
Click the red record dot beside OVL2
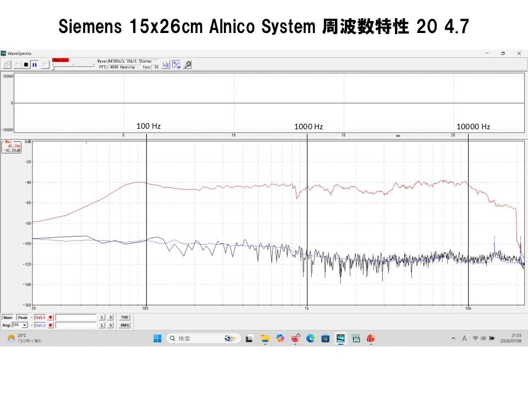tap(51, 325)
